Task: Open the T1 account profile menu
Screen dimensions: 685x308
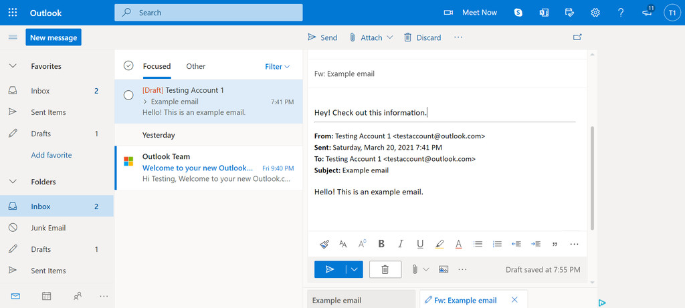Action: [x=672, y=13]
